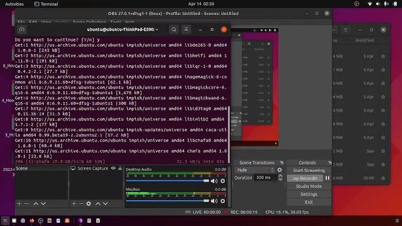Click the LIVE 00:00:00 status
402x226 pixels.
(x=203, y=212)
